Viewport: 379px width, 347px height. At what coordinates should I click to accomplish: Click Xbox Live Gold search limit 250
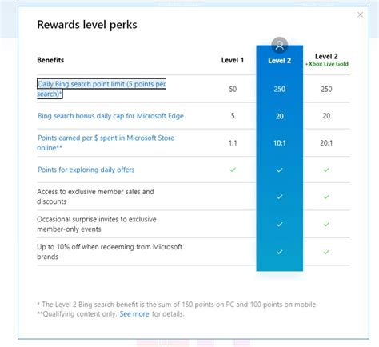326,89
